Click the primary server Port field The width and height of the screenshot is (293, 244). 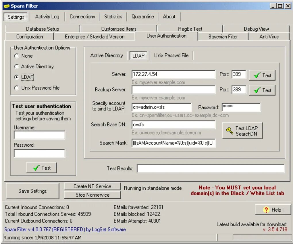pos(239,74)
